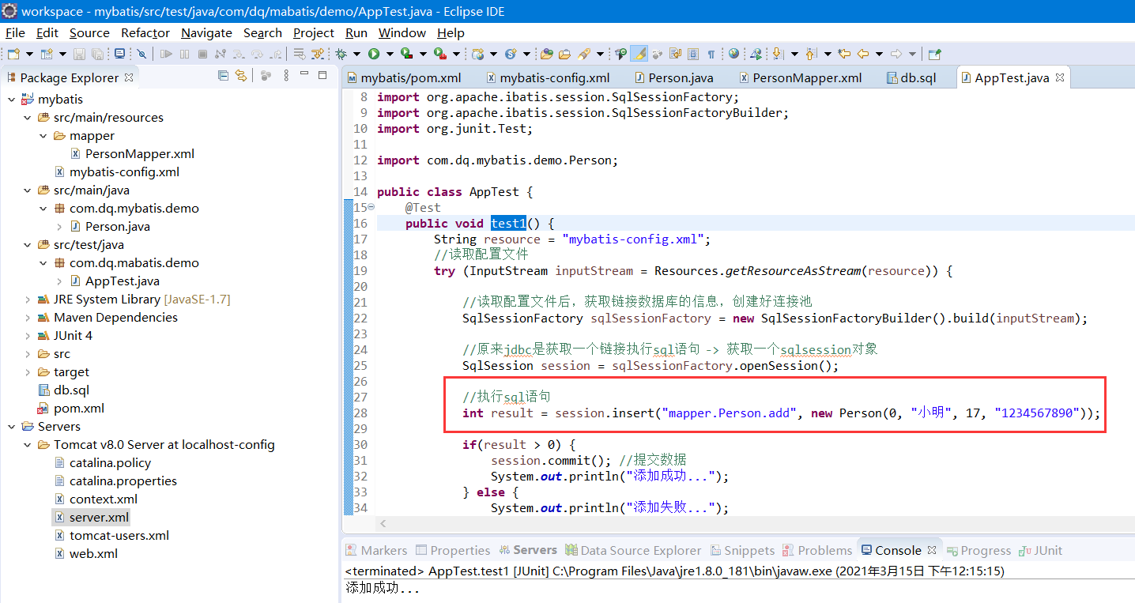Expand the JRE System Library node

pos(27,300)
